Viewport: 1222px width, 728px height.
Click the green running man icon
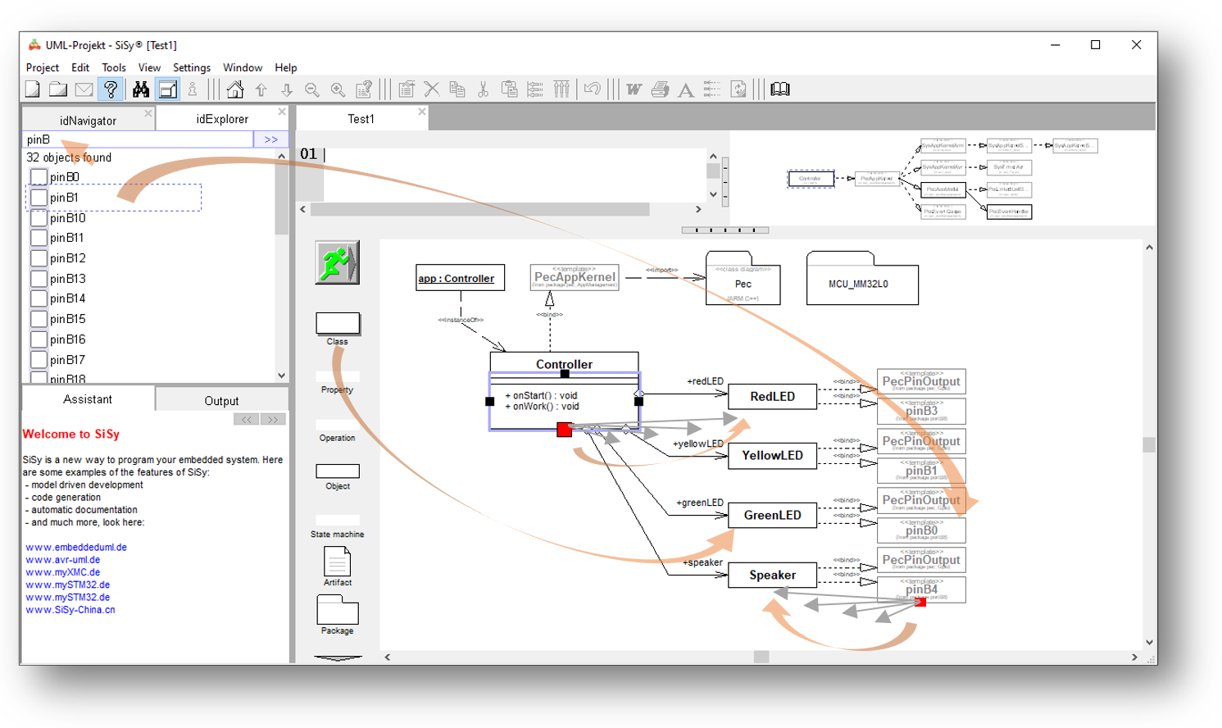(x=337, y=262)
